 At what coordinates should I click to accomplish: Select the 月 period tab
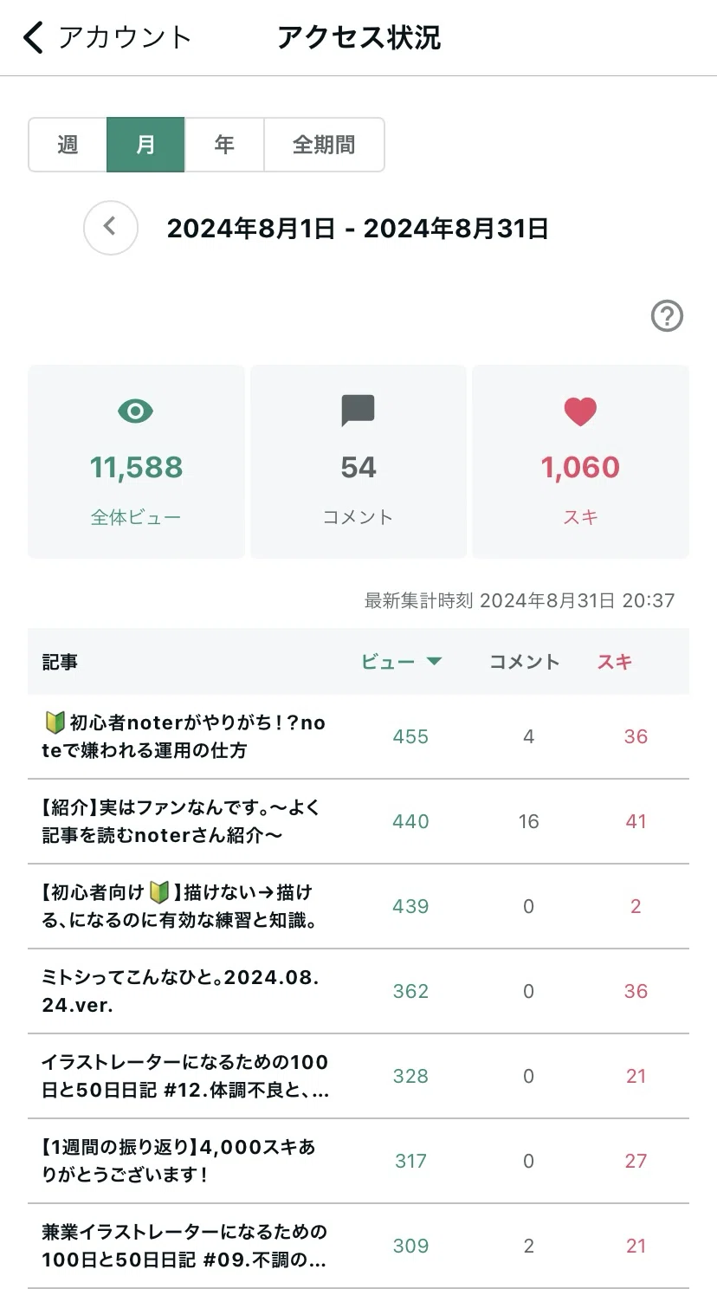tap(145, 145)
